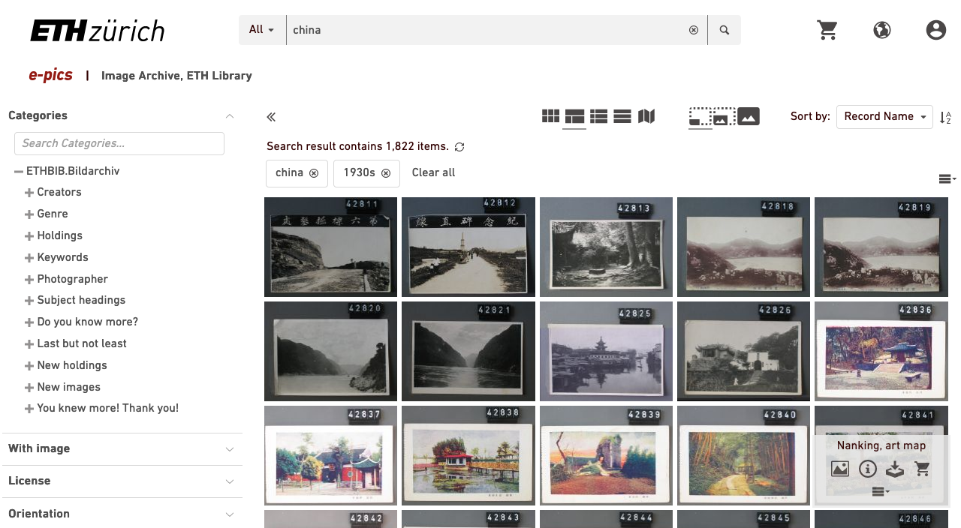Toggle frame-only thumbnail display mode
Screen dimensions: 961x528
click(x=700, y=117)
